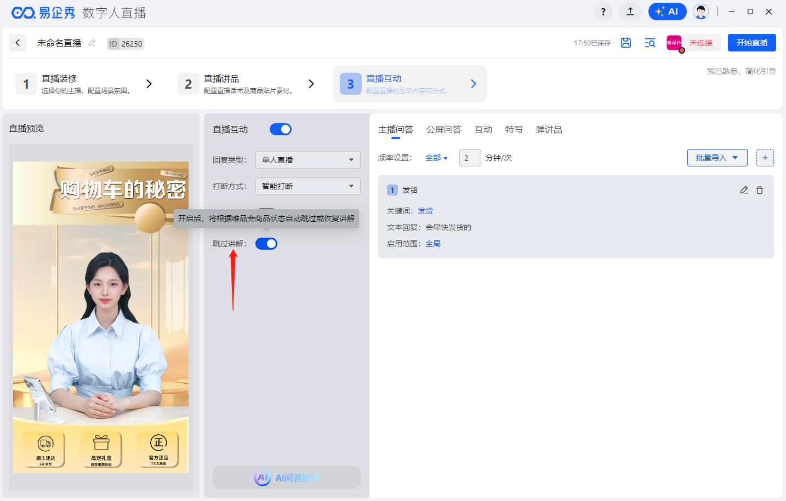
Task: Click the add new question plus icon
Action: 765,158
